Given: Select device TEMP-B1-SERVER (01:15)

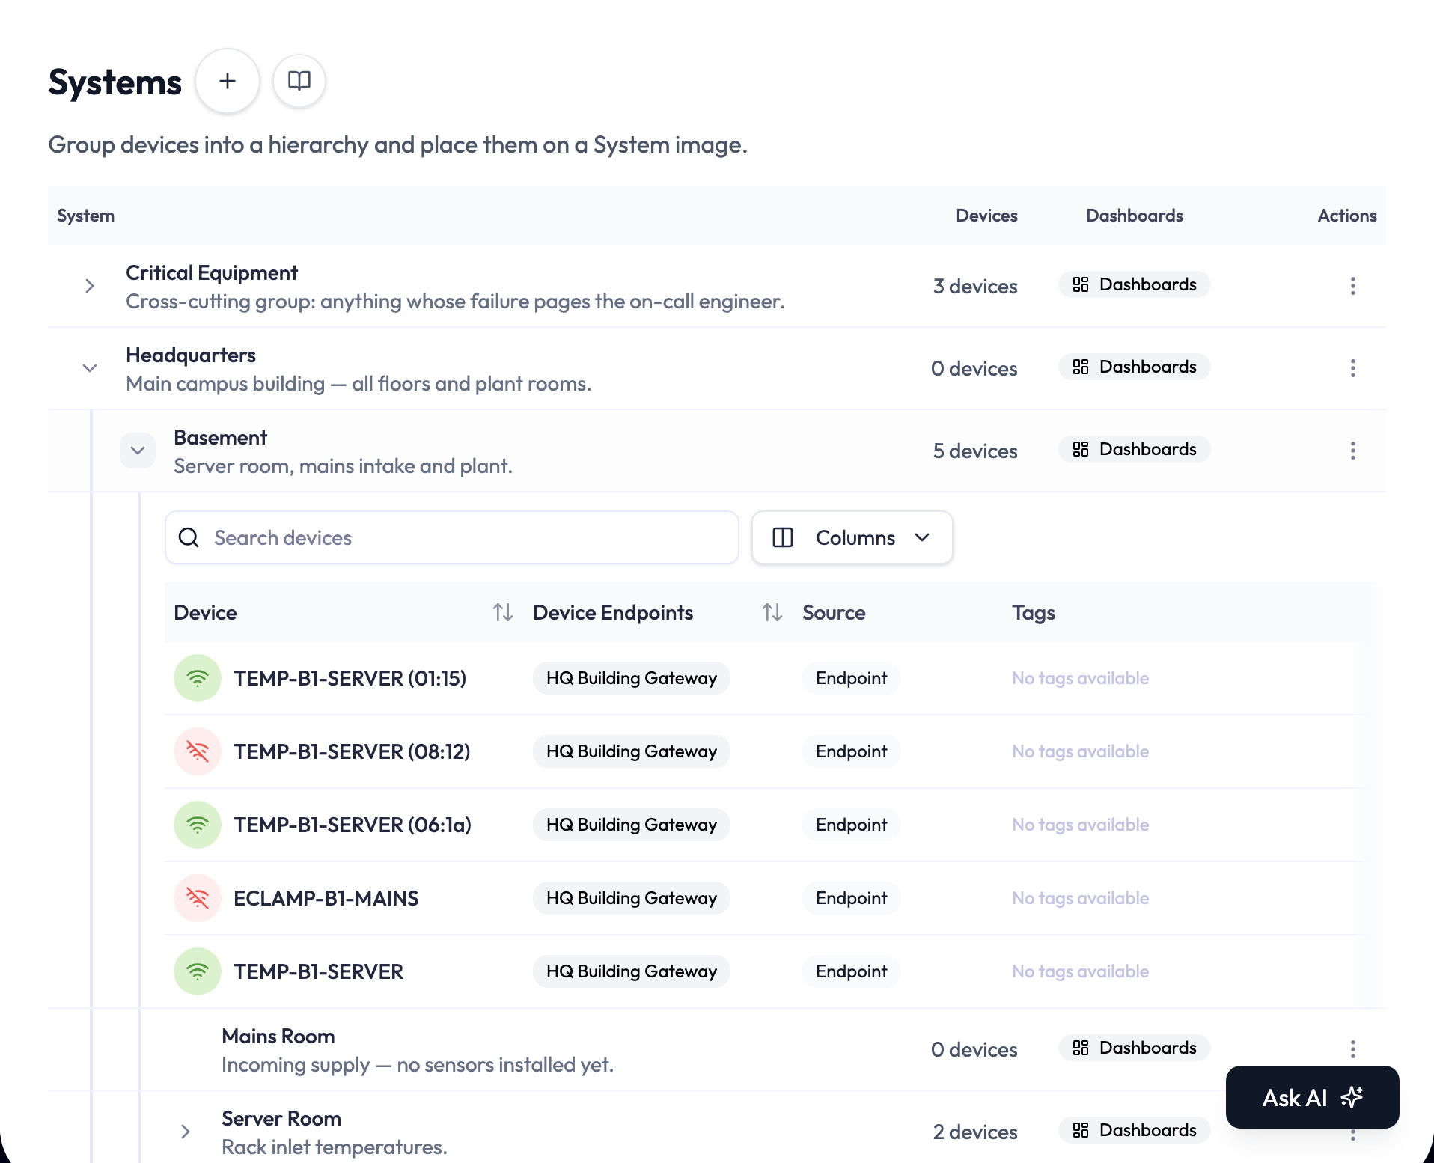Looking at the screenshot, I should click(350, 678).
